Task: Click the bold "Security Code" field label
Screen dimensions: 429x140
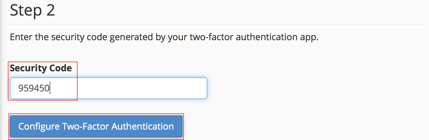Action: [41, 68]
